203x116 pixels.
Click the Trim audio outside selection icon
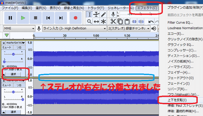134,21
